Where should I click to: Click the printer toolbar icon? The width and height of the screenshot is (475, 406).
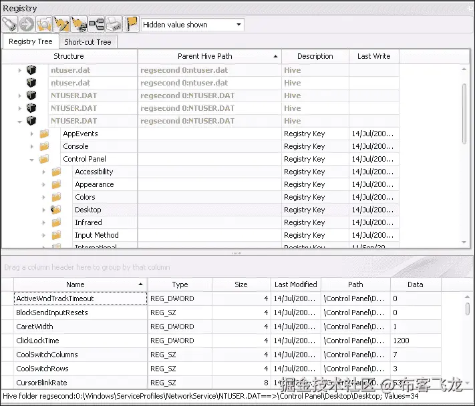(x=114, y=24)
